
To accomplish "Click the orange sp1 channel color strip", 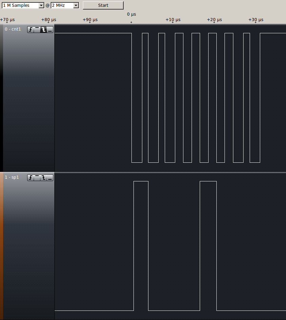I will pos(1,245).
